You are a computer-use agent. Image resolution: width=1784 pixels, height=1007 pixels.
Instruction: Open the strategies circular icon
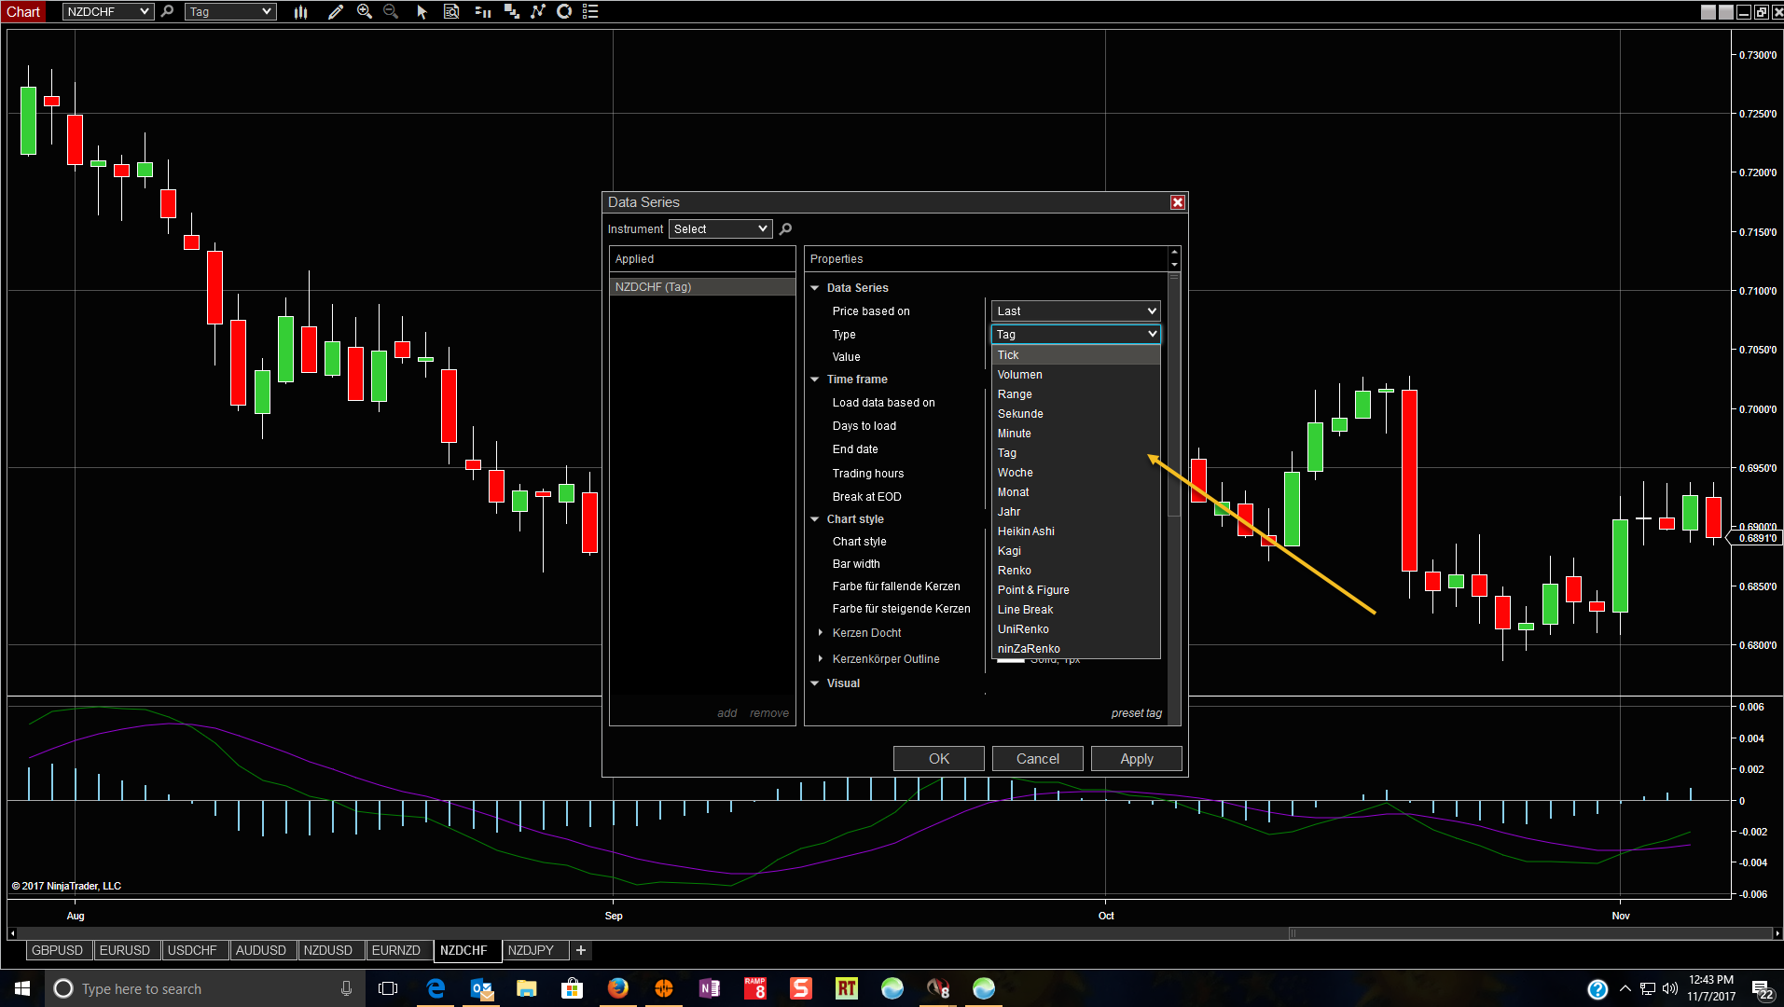(x=564, y=11)
